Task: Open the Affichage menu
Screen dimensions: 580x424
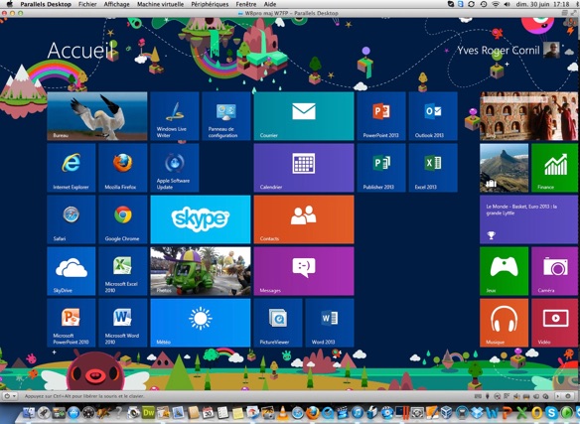Action: [x=116, y=4]
